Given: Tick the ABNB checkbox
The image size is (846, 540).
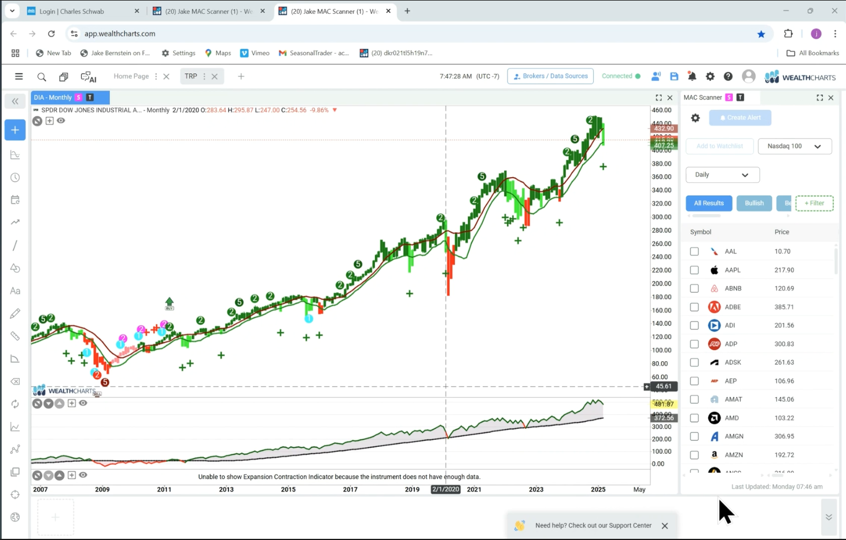Looking at the screenshot, I should 694,288.
